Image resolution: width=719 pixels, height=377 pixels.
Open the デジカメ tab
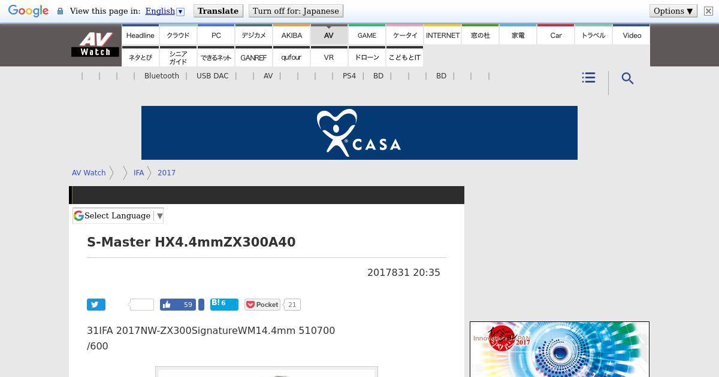[253, 35]
